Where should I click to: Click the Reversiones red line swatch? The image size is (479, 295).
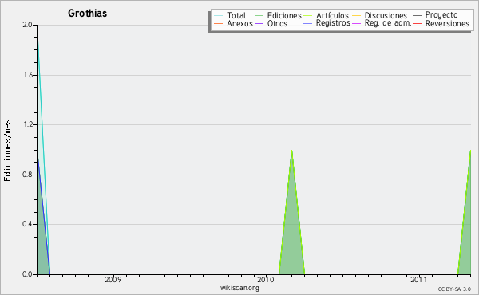pyautogui.click(x=417, y=23)
